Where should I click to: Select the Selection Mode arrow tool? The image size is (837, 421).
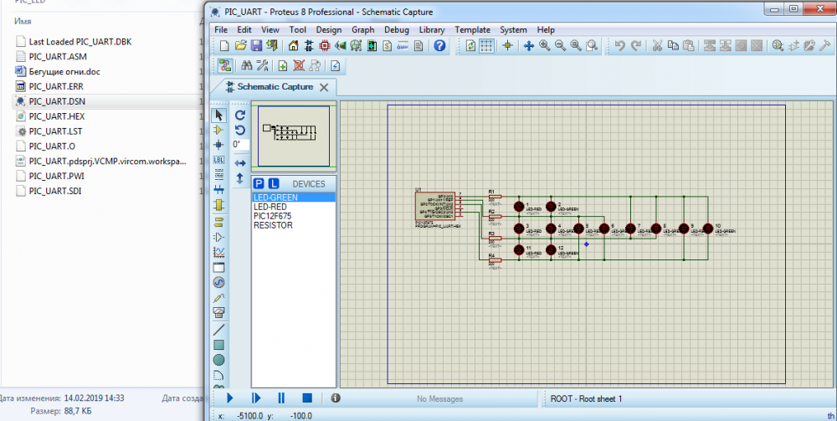219,115
